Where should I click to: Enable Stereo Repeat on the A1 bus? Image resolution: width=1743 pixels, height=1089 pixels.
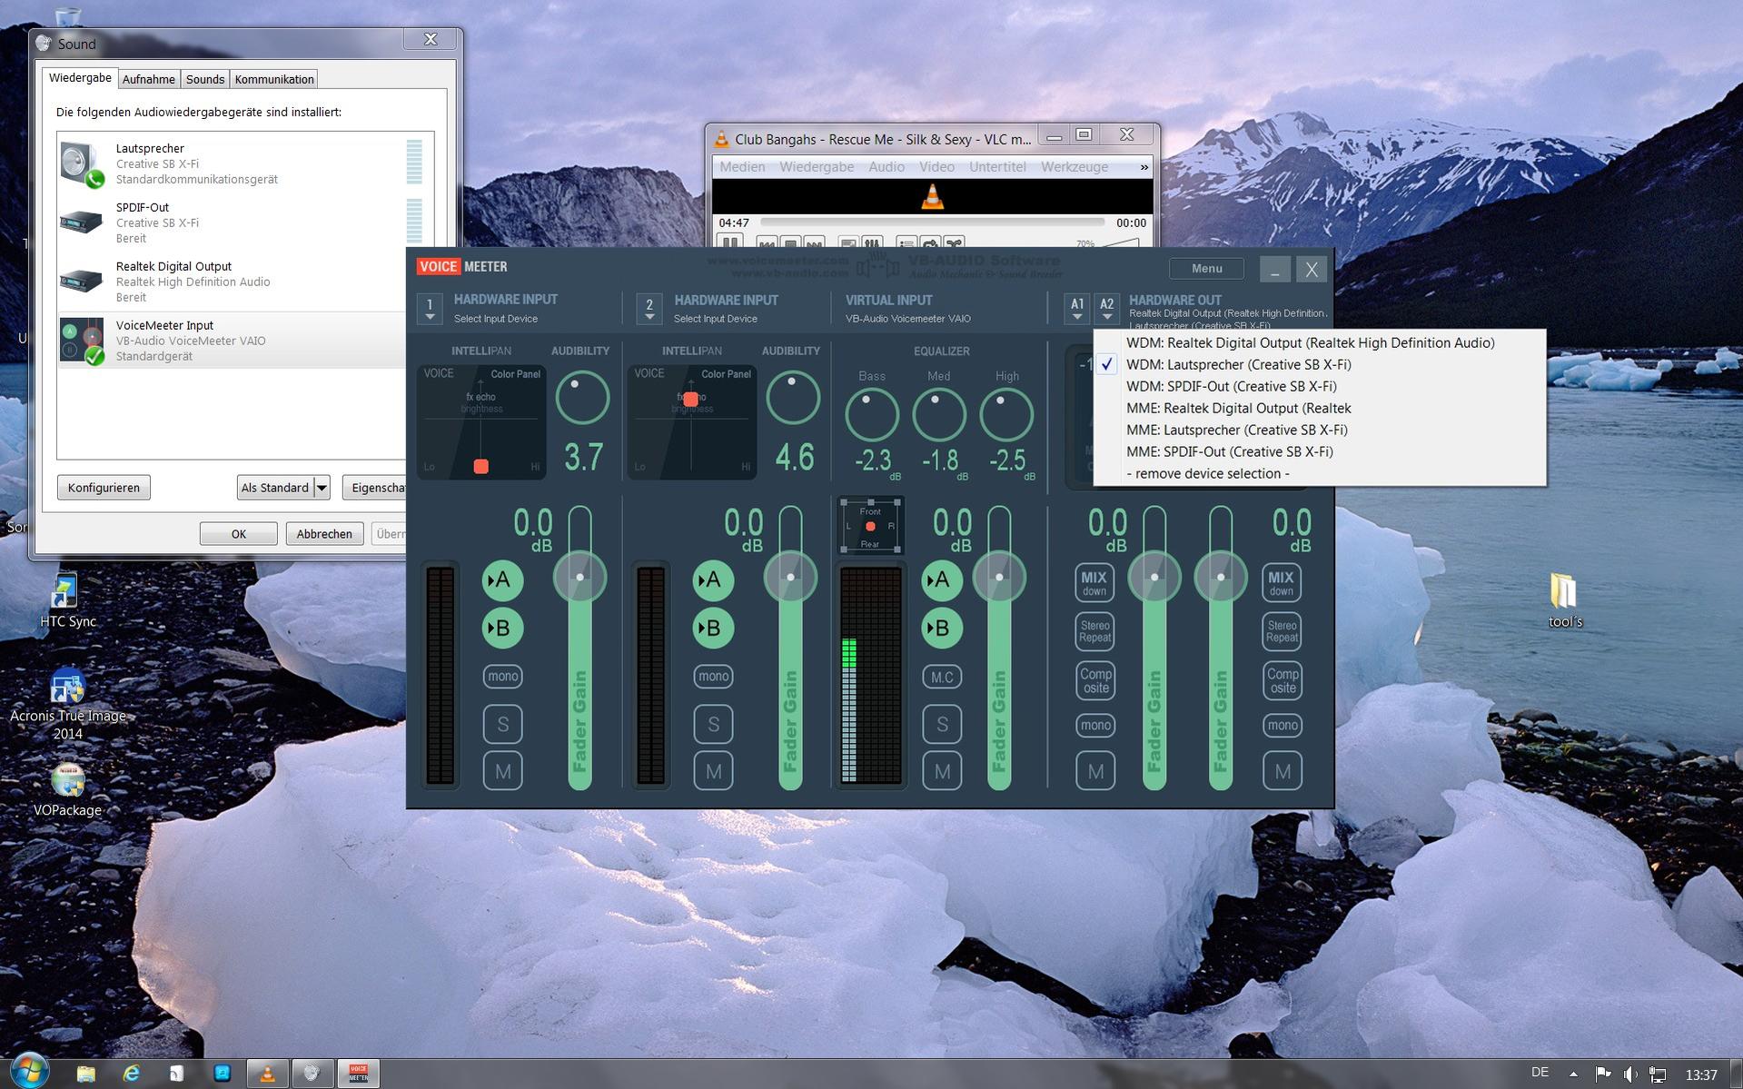[1094, 631]
